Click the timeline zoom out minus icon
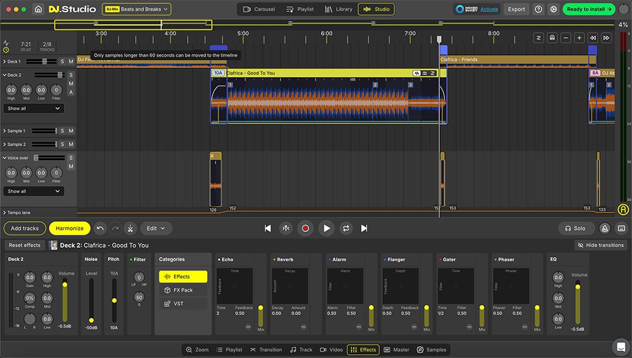Screen dimensions: 632x358 (x=566, y=38)
